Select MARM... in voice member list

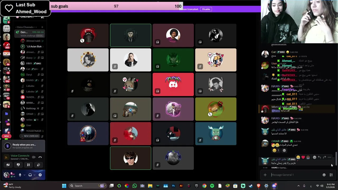coord(32,97)
